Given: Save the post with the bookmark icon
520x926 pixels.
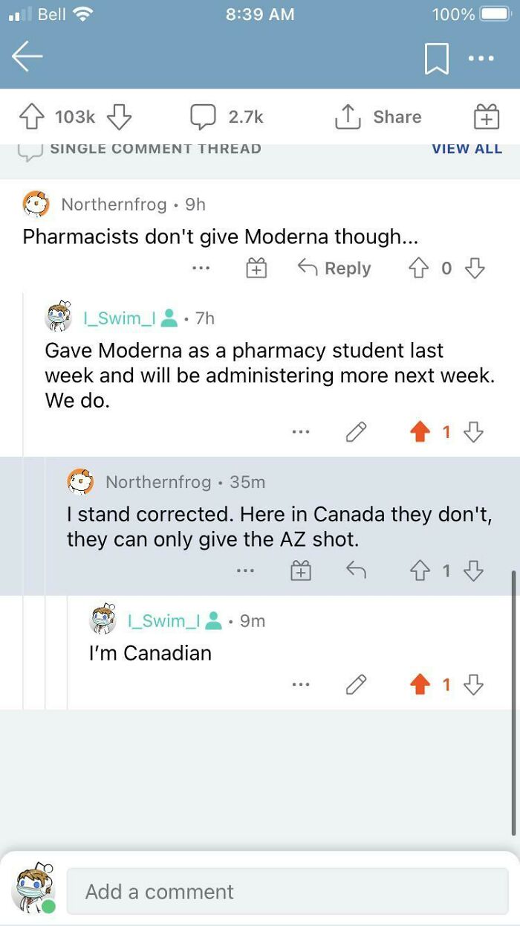Looking at the screenshot, I should pyautogui.click(x=438, y=58).
